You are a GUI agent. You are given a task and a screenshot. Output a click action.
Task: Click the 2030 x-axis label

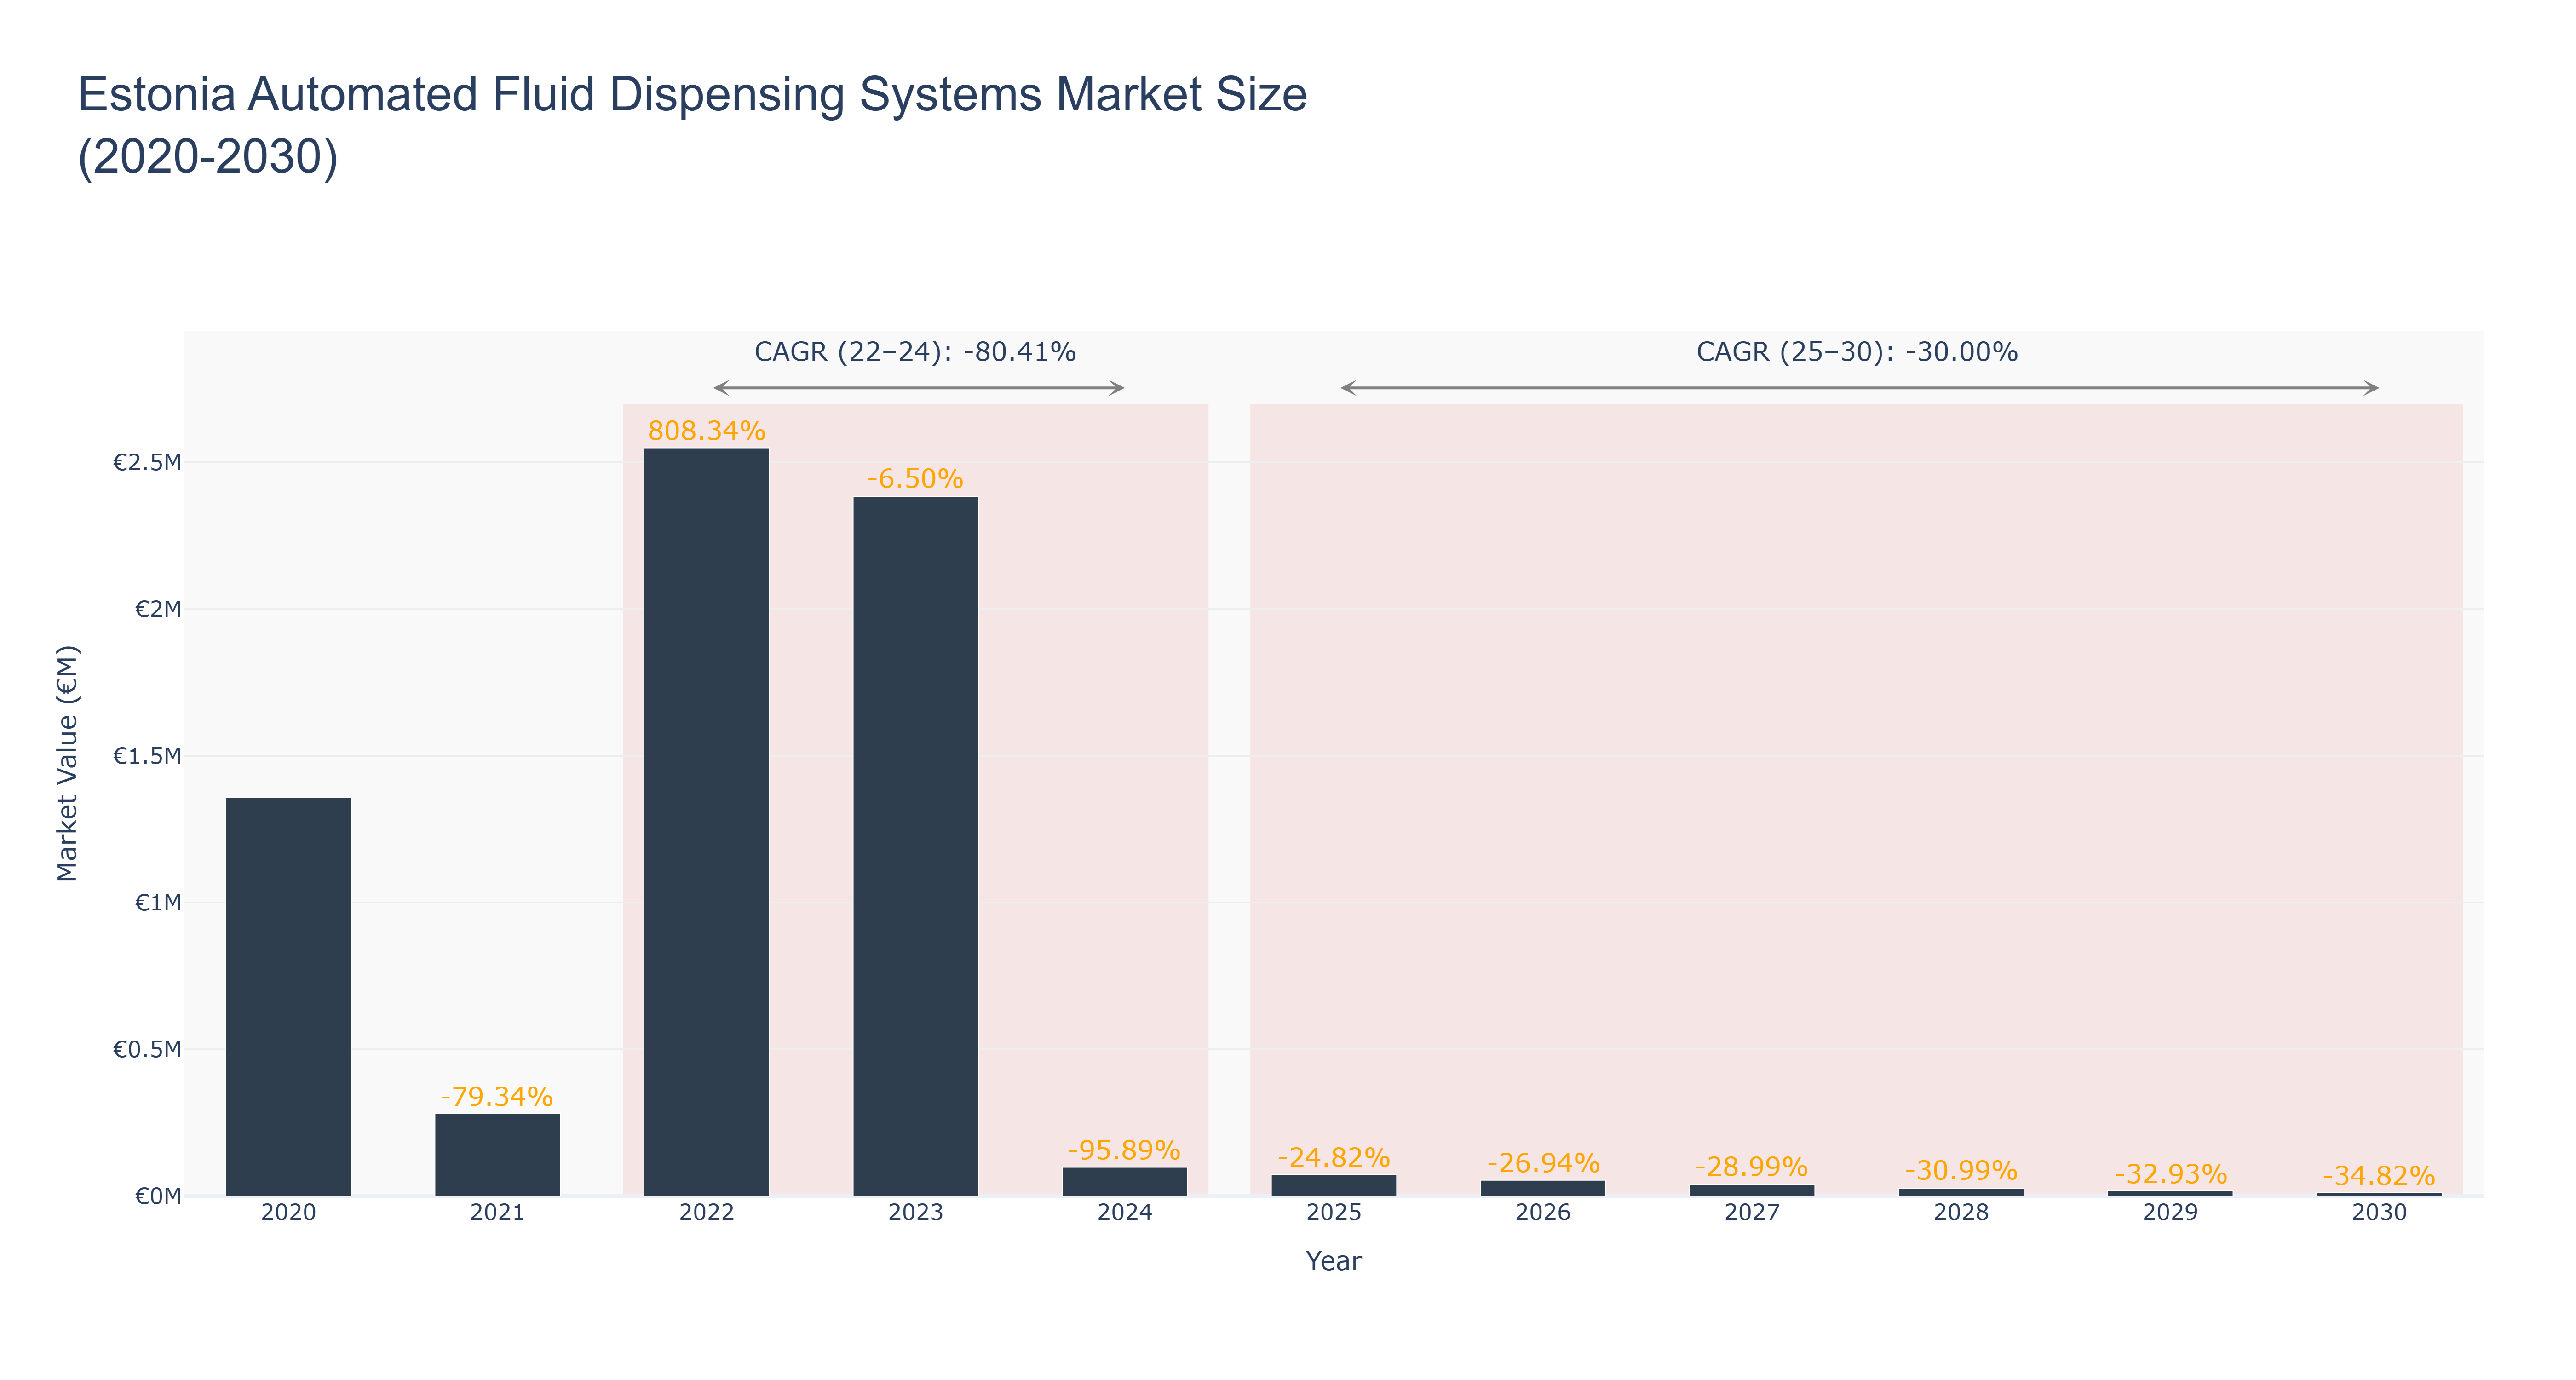[x=2379, y=1213]
